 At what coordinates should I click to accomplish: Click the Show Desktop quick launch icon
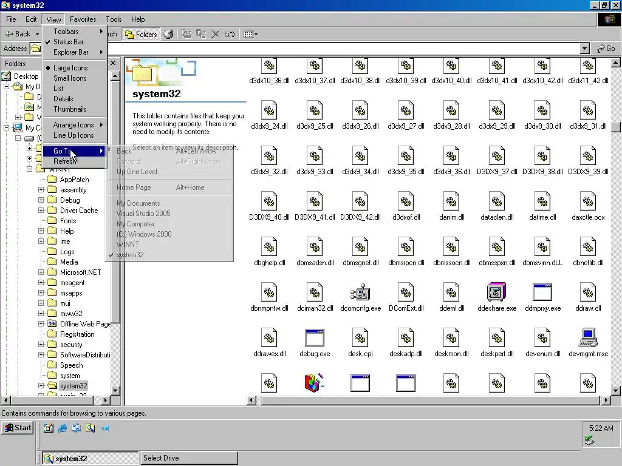(x=49, y=428)
